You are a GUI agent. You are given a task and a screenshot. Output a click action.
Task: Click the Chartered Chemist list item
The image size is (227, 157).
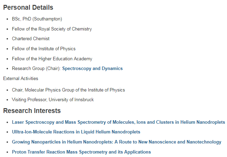(x=31, y=39)
